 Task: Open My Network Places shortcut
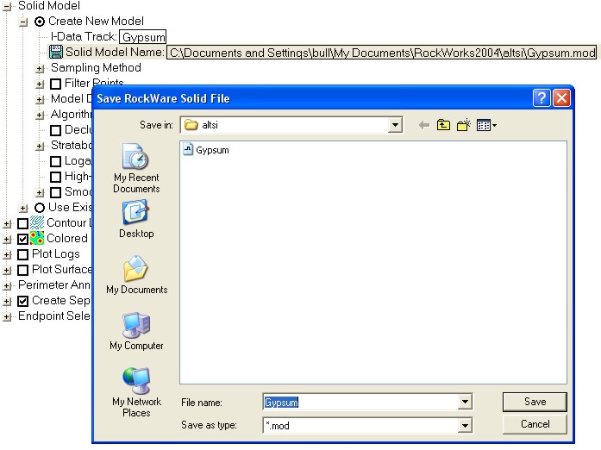(136, 392)
